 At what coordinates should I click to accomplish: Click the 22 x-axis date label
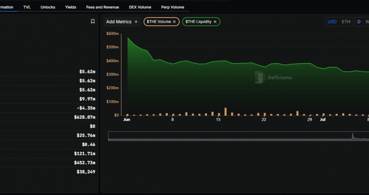(264, 120)
